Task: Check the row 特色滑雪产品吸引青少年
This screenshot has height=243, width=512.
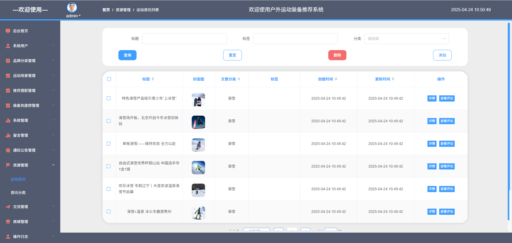Action: coord(109,98)
